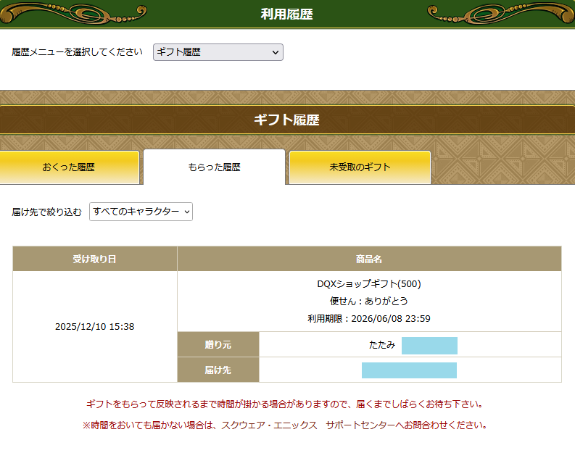Screen dimensions: 575x453
Task: Click the 商品名 column header
Action: pyautogui.click(x=369, y=259)
